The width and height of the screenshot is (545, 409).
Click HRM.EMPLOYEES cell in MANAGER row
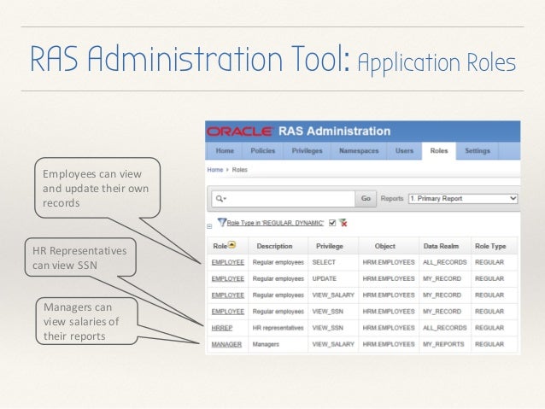click(389, 344)
